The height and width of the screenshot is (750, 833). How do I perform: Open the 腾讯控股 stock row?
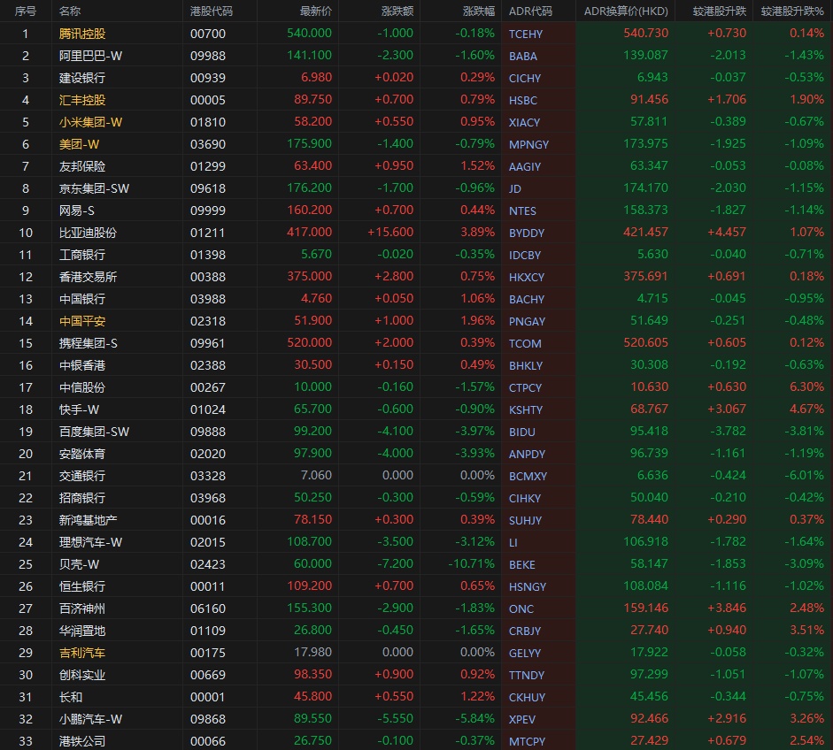tap(416, 34)
